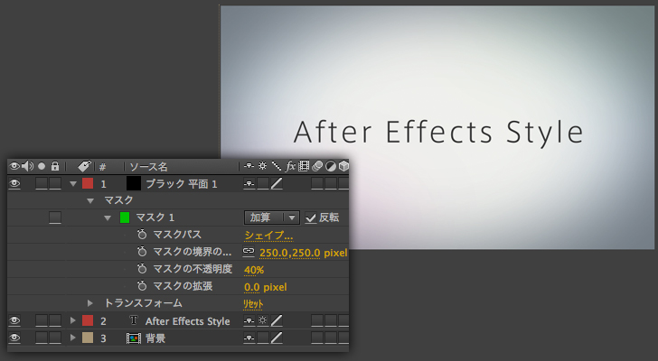Toggle shy switch on ブラック 平面 1 layer
Screen dimensions: 658x361
point(249,183)
